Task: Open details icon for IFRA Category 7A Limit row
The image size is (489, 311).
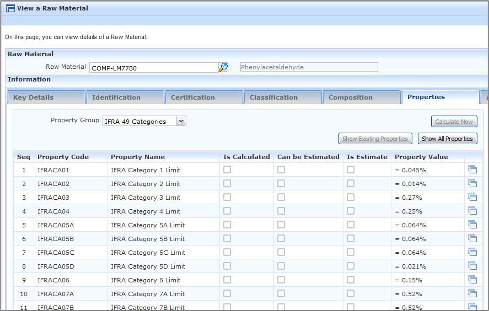Action: (472, 293)
